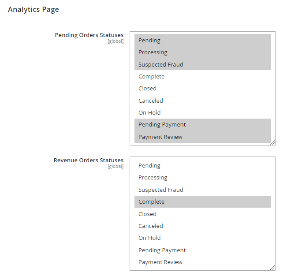Click resize handle of Revenue Orders Statuses box
Image resolution: width=302 pixels, height=276 pixels.
[x=273, y=268]
